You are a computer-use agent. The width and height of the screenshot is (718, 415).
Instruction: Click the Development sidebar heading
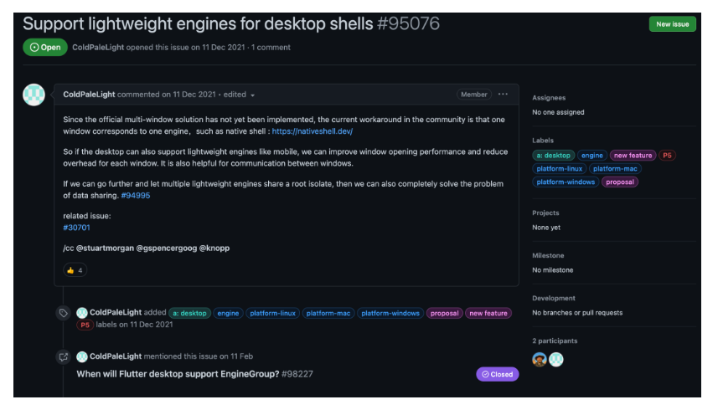click(x=554, y=298)
